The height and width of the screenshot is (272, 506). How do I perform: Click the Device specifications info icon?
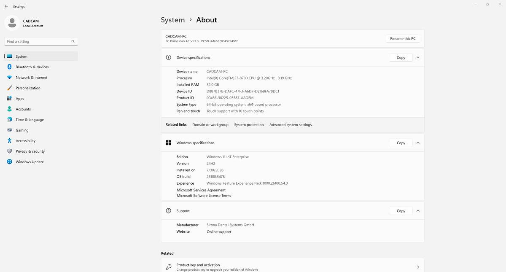coord(168,57)
